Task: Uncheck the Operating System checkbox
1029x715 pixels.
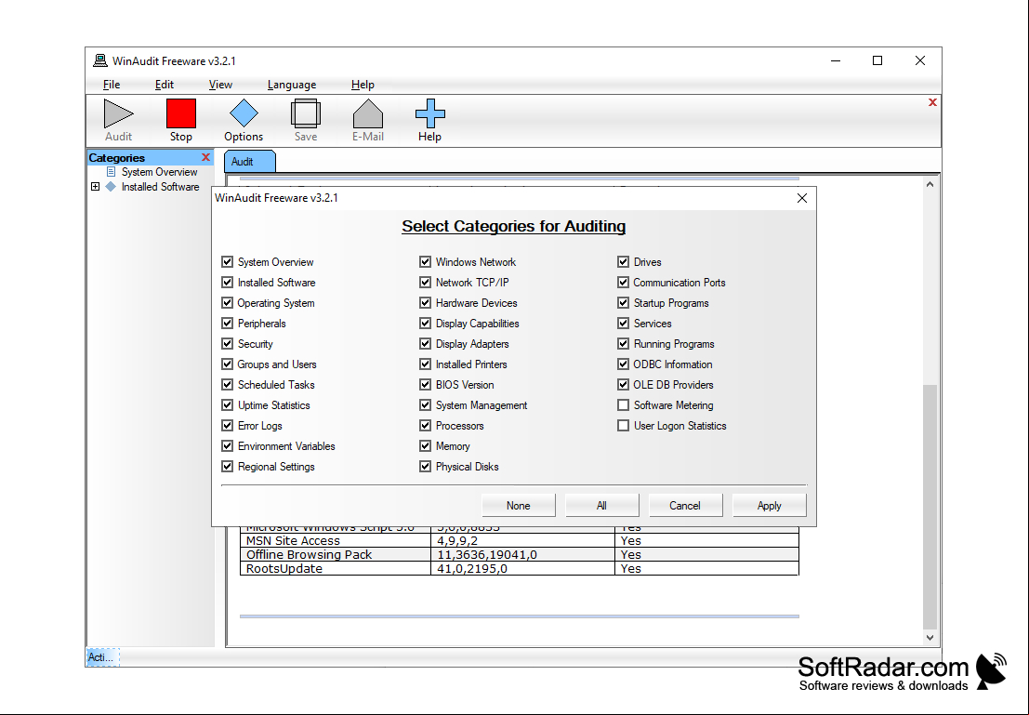Action: click(227, 303)
